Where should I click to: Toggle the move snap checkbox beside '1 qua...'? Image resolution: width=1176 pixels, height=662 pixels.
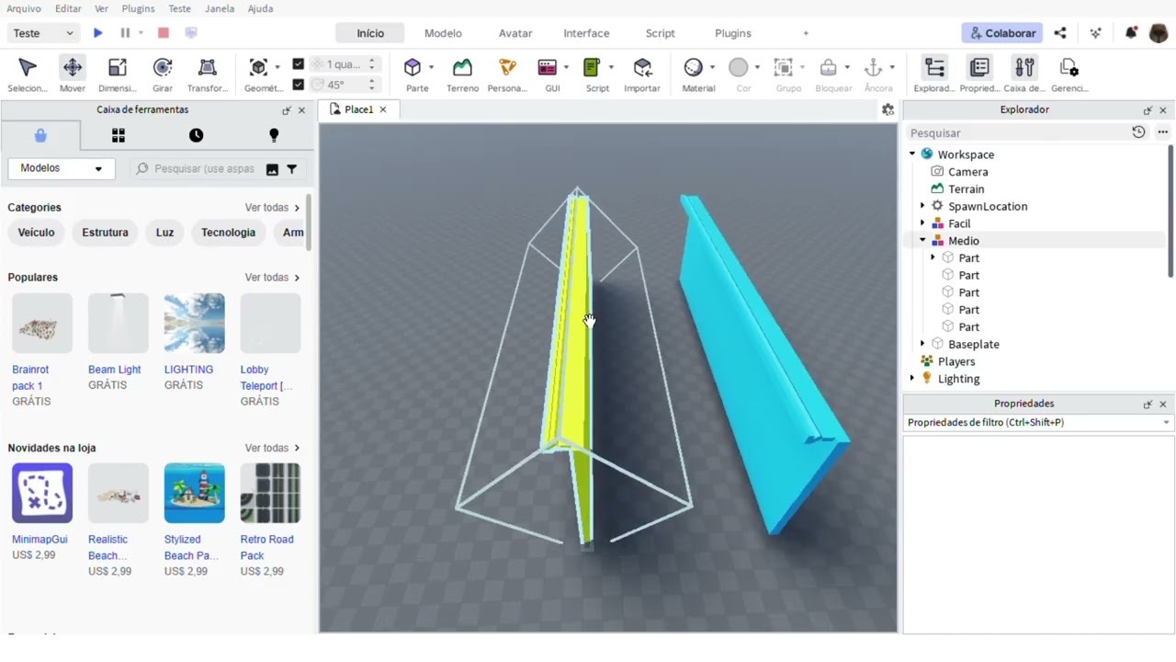[298, 64]
